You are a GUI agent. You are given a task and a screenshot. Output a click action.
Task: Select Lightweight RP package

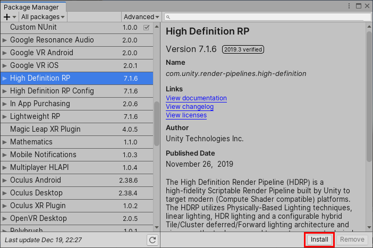click(77, 116)
